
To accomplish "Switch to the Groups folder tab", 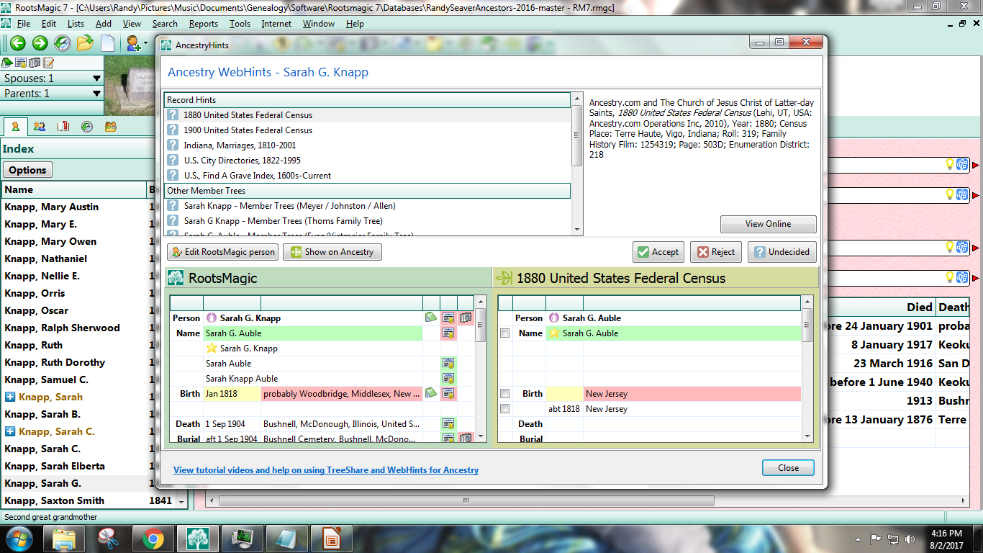I will (x=110, y=127).
